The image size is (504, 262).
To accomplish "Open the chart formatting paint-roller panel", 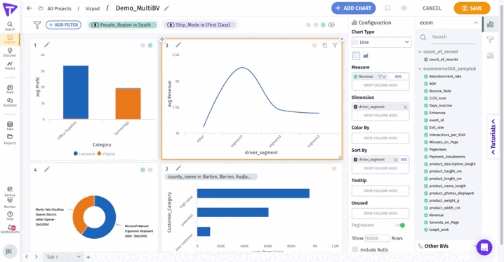I will click(x=490, y=40).
